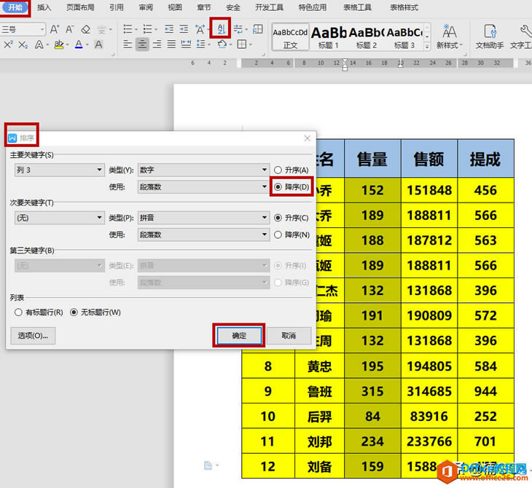
Task: Open the document assistant (文档助手)
Action: click(x=490, y=36)
